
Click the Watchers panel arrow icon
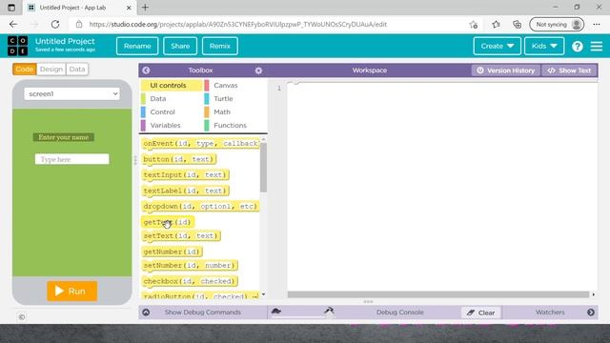tap(591, 313)
